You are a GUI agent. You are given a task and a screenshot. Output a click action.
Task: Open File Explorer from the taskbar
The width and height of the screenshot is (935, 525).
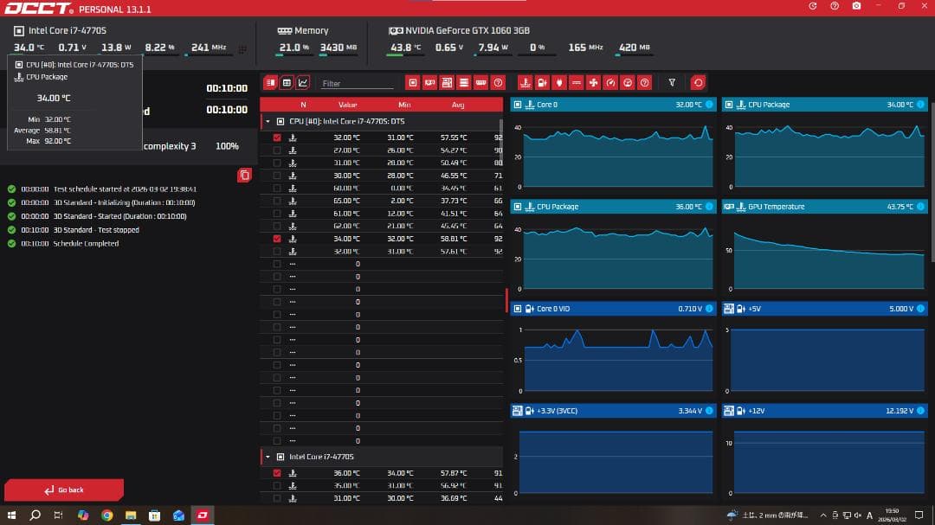pos(131,515)
